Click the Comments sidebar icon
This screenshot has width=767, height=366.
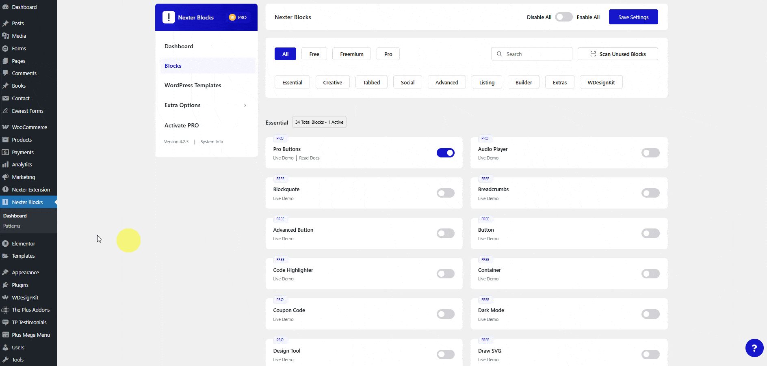[6, 73]
